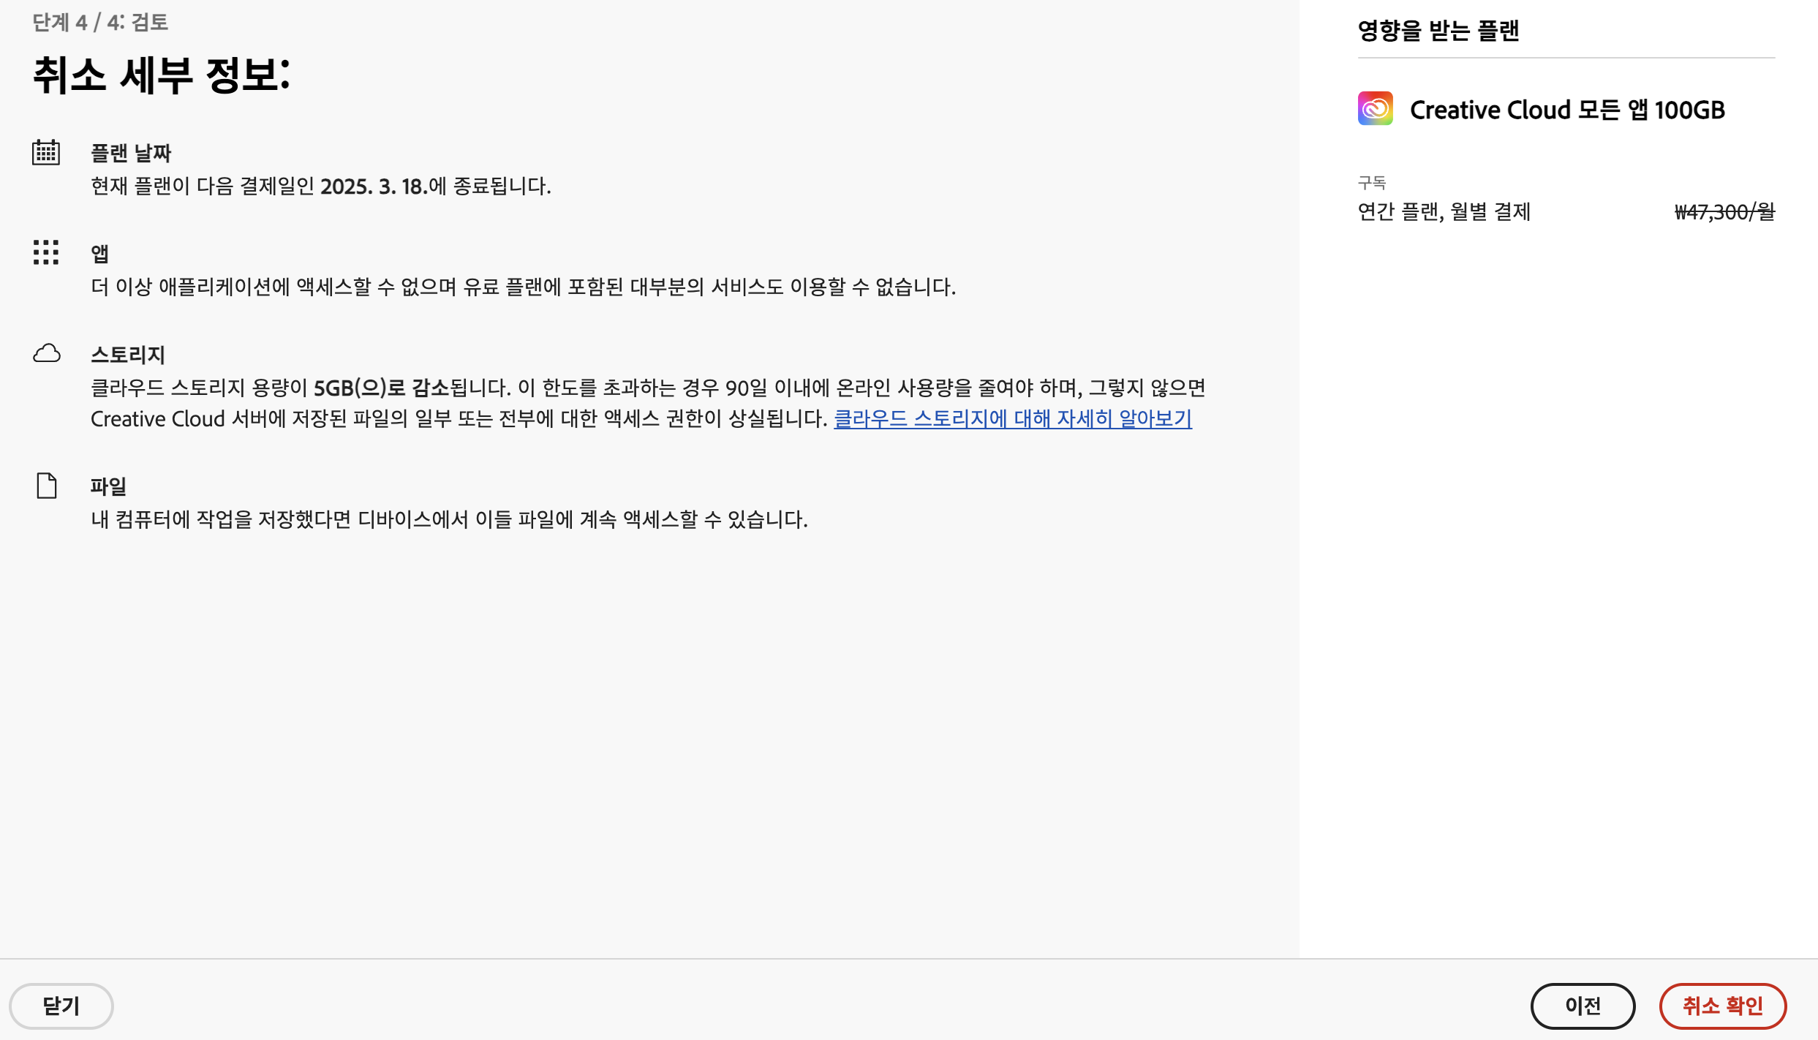The image size is (1818, 1040).
Task: Click the strikethrough ₩47,300/월 price
Action: pyautogui.click(x=1724, y=212)
